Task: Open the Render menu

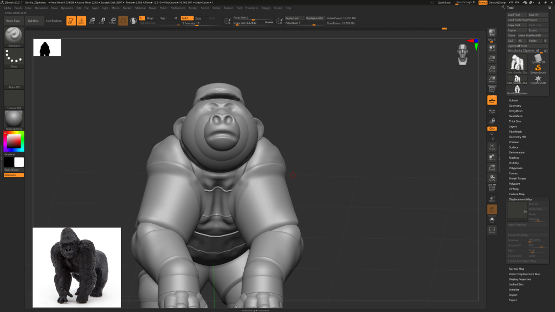Action: click(192, 8)
